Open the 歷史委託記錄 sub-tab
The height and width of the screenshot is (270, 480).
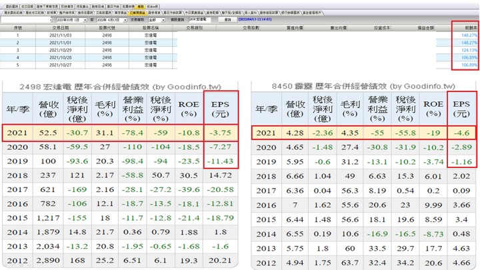point(13,13)
